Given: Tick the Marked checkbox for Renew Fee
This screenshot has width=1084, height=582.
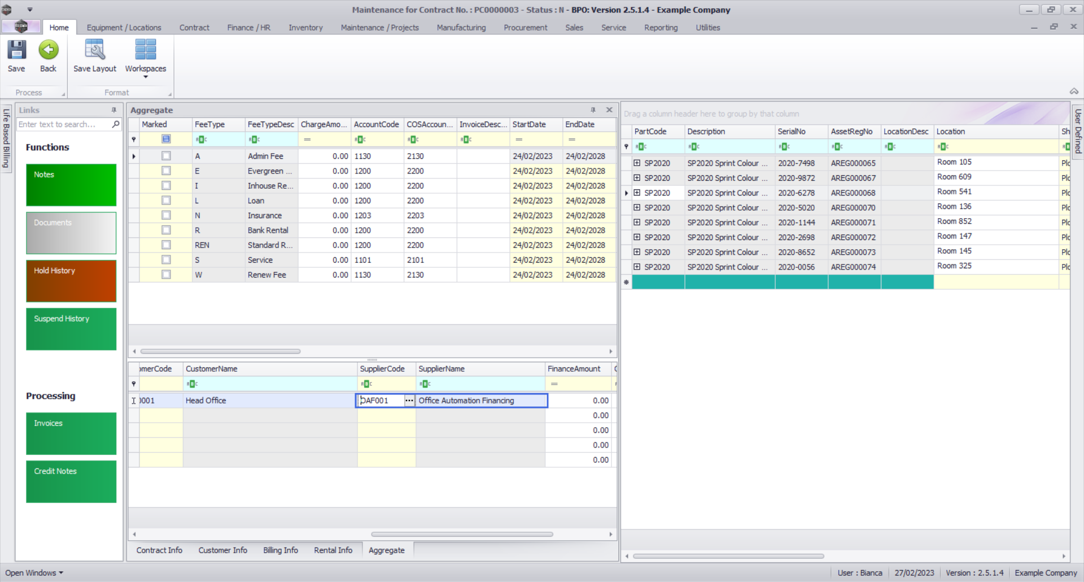Looking at the screenshot, I should point(166,275).
